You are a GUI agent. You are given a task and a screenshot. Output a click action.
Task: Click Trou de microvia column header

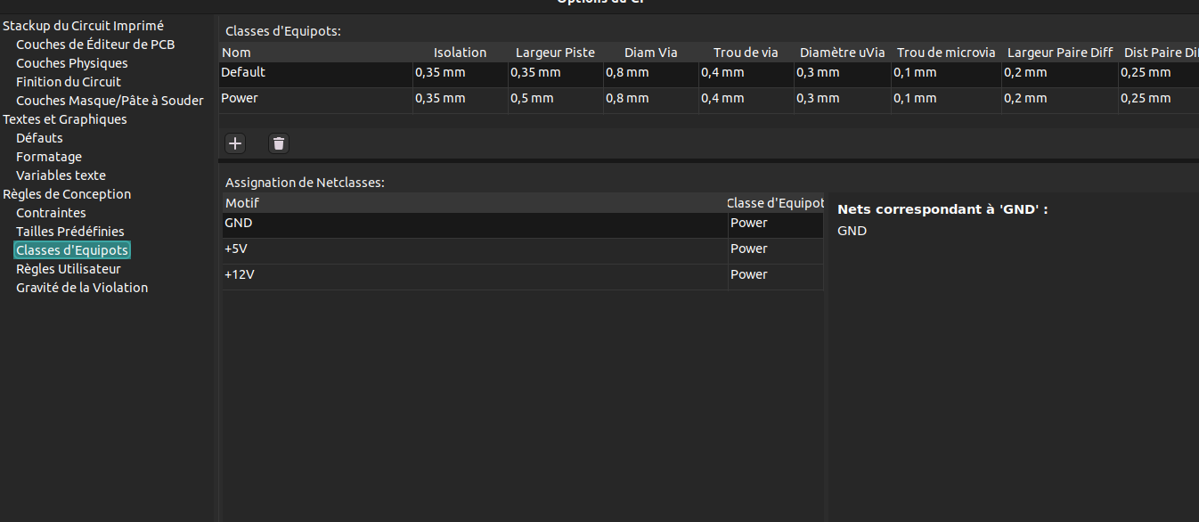[946, 53]
